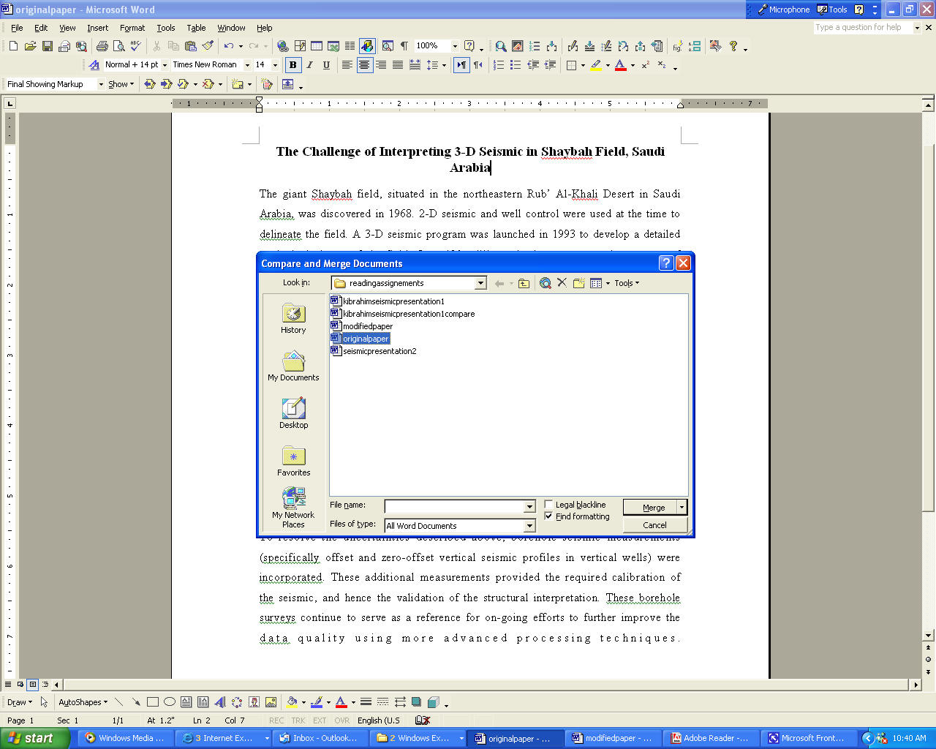Switch to modifiedpaper taskbar window
This screenshot has height=749, width=936.
point(611,738)
